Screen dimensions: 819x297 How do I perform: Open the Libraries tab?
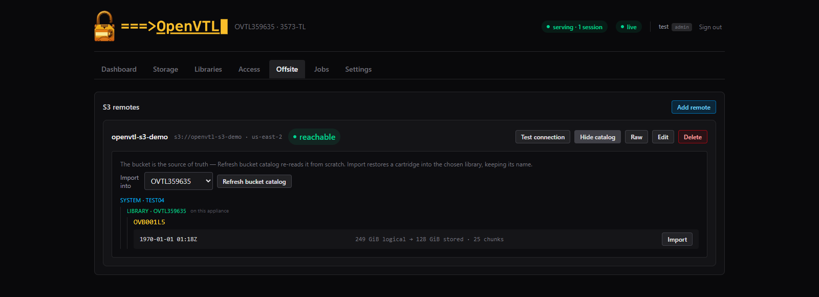click(x=208, y=69)
